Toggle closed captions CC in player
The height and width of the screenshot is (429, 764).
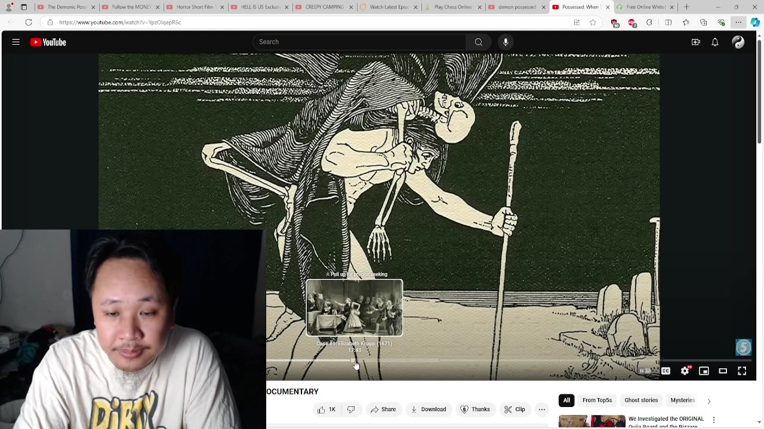coord(666,371)
